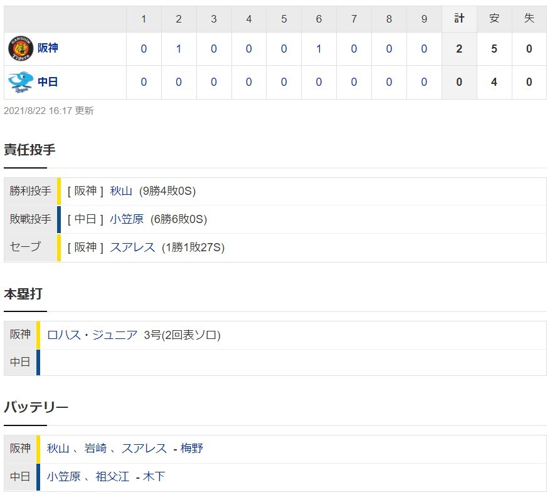Open save pitcher スアレス's profile link
The width and height of the screenshot is (550, 500).
(132, 247)
